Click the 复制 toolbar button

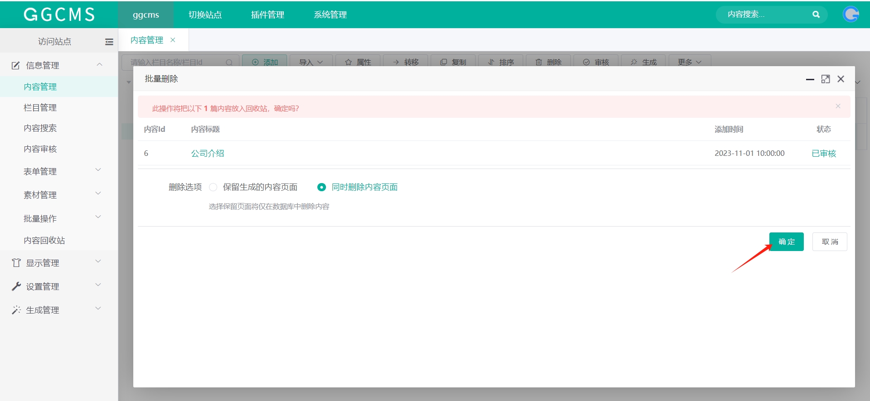(453, 62)
